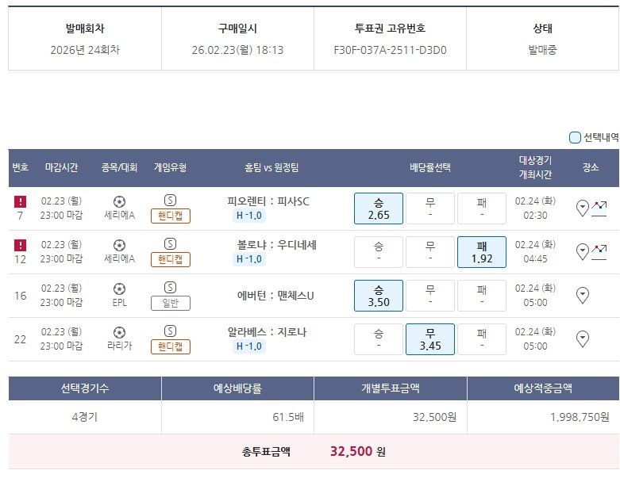Click the S icon in the Everton row
The image size is (620, 478).
click(170, 287)
